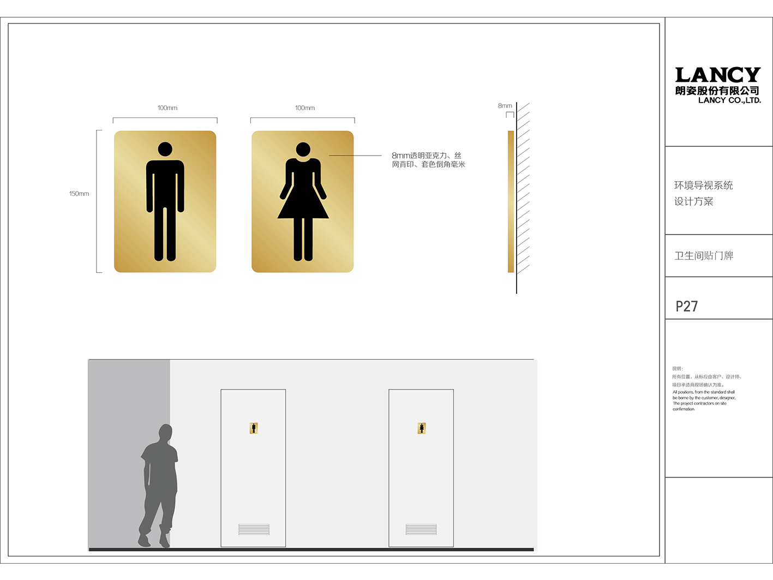Select the P27 page number
Viewport: 773px width, 580px height.
click(686, 306)
